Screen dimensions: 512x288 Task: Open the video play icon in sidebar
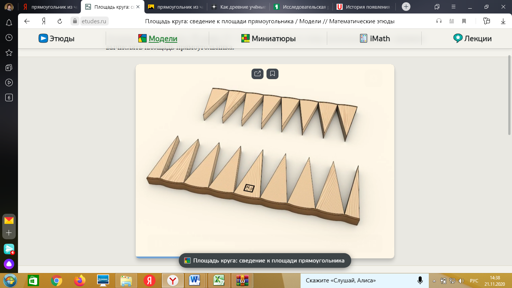9,82
